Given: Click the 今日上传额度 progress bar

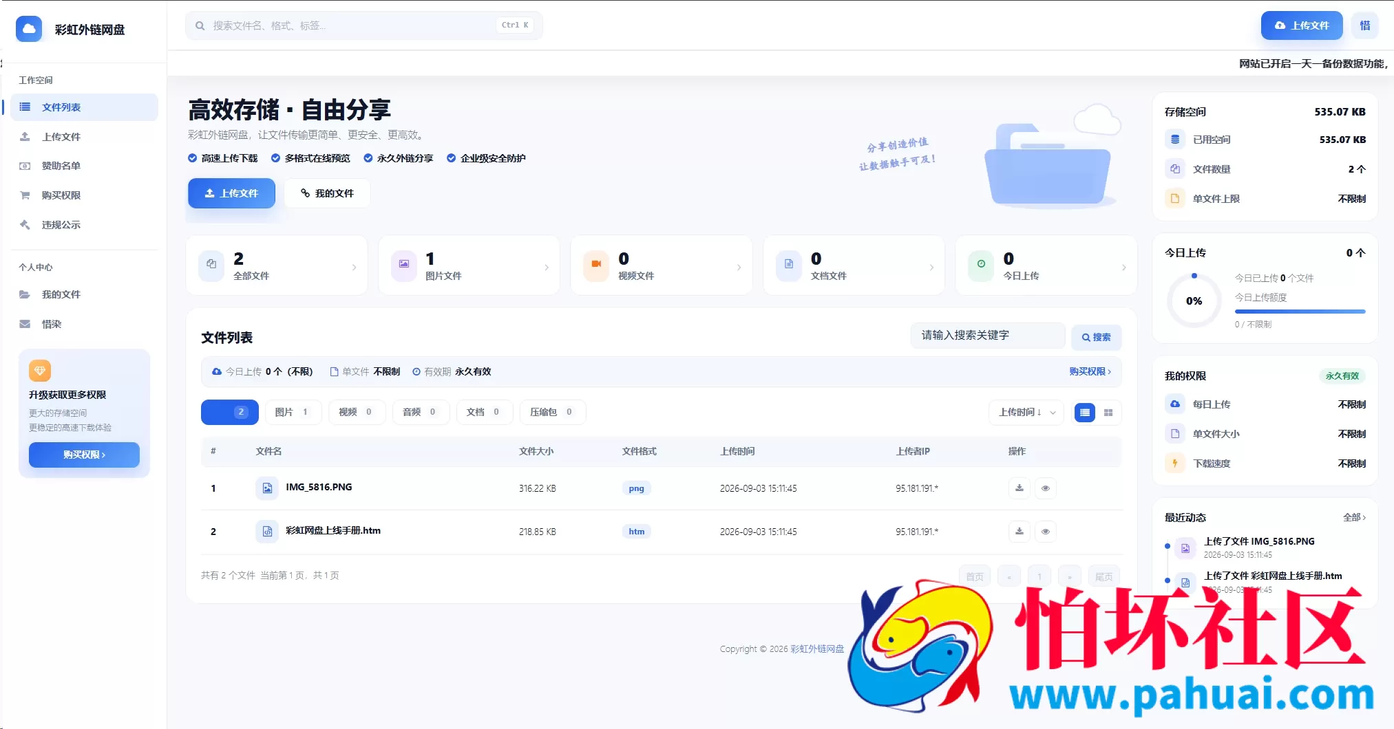Looking at the screenshot, I should tap(1300, 312).
